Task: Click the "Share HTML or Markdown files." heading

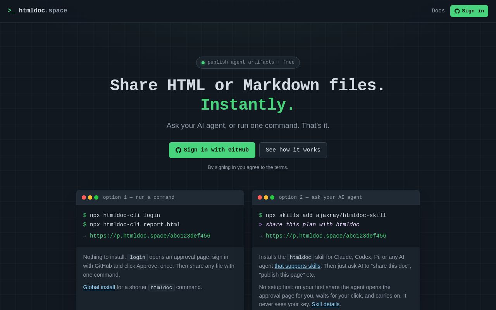Action: (x=248, y=86)
